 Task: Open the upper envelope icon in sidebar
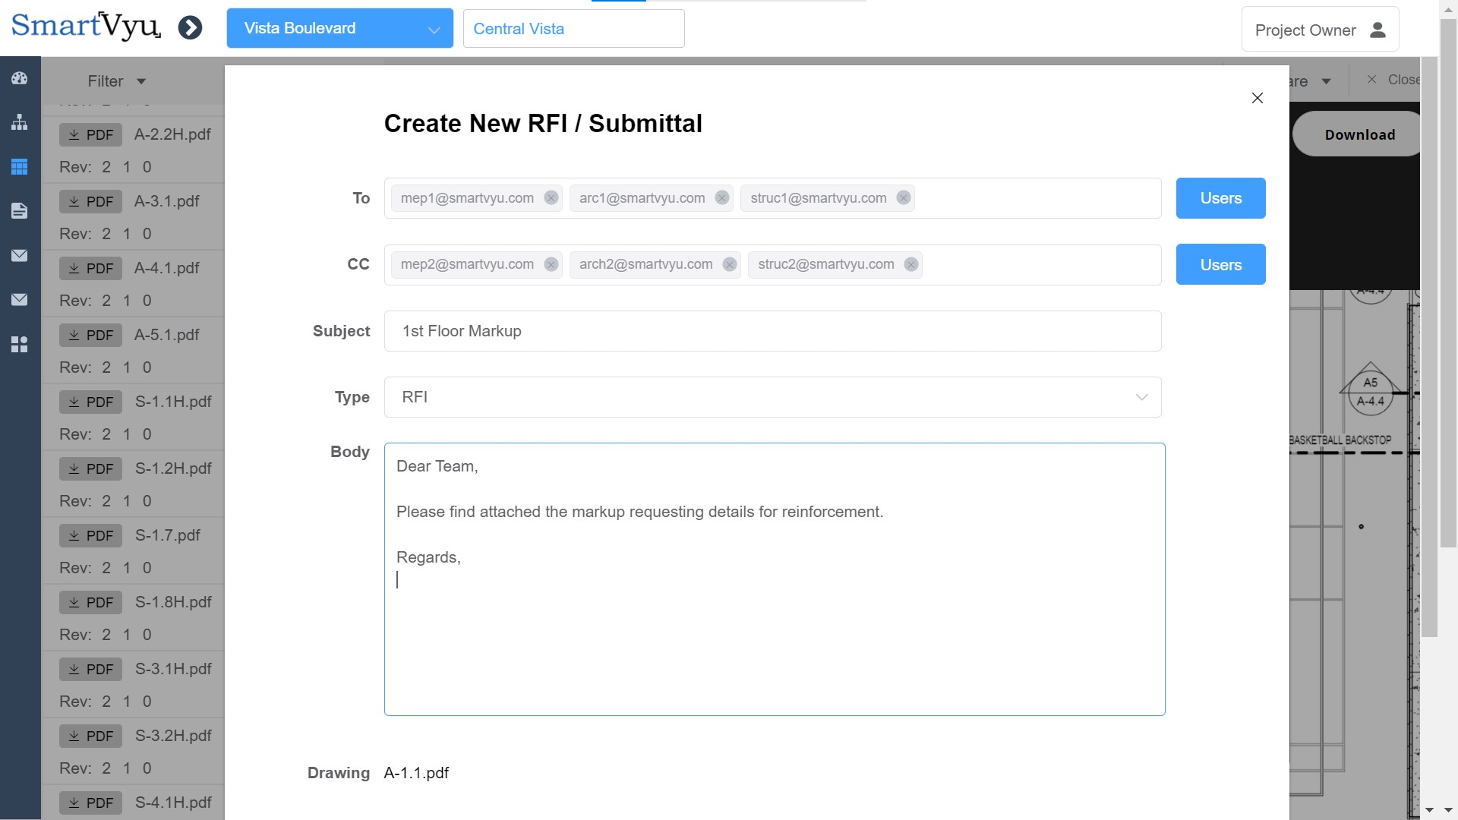click(20, 255)
